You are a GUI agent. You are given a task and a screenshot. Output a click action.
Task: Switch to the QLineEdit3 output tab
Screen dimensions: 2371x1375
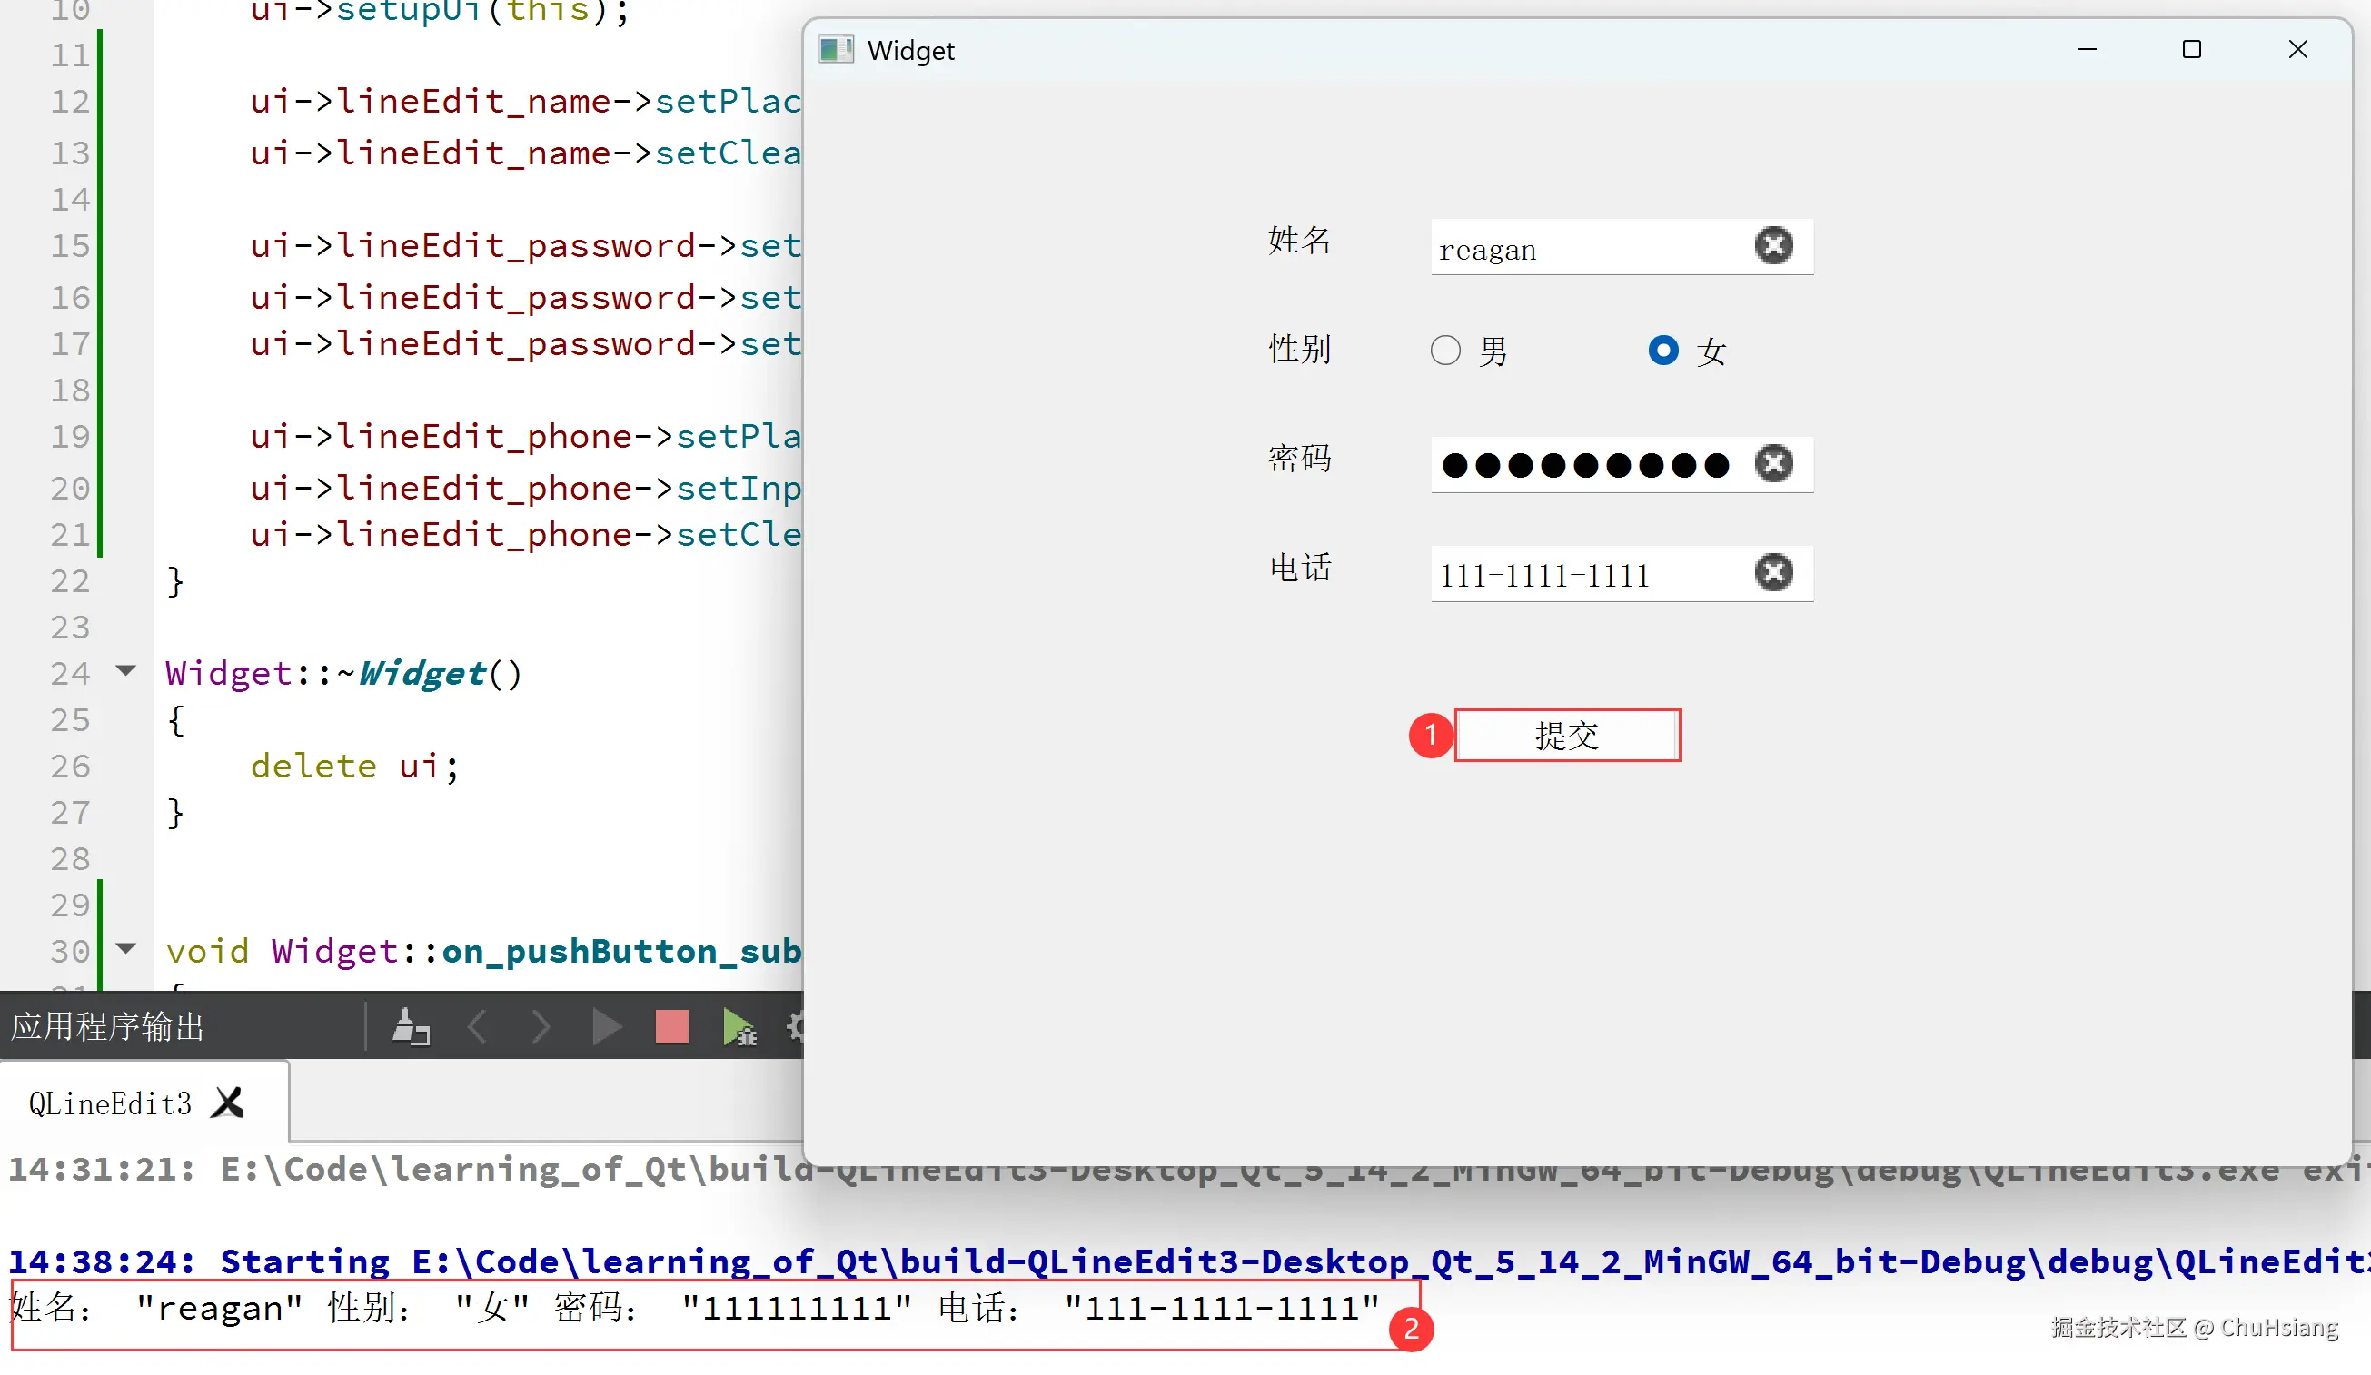110,1103
